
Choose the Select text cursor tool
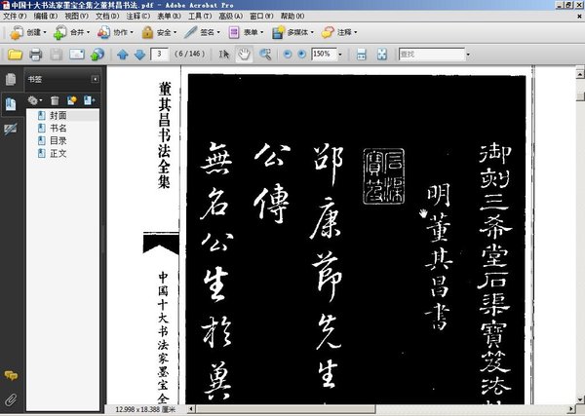(x=224, y=55)
